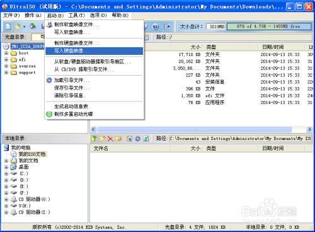
Task: Click the gear icon next to 加载引导文件
Action: coord(49,80)
